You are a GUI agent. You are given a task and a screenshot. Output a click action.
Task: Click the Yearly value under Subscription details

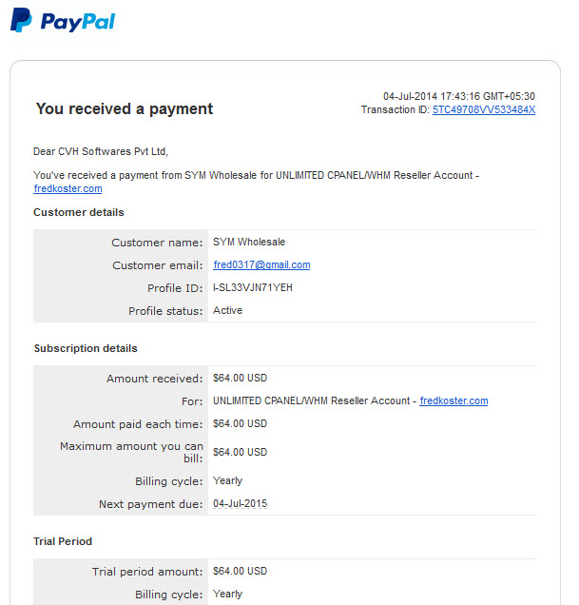[227, 480]
